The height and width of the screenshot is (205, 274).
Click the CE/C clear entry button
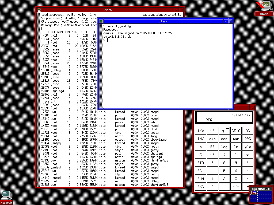[236, 131]
